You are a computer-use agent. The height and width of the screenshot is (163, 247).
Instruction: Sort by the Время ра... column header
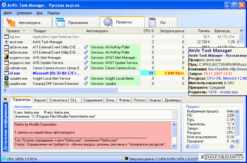click(x=224, y=31)
